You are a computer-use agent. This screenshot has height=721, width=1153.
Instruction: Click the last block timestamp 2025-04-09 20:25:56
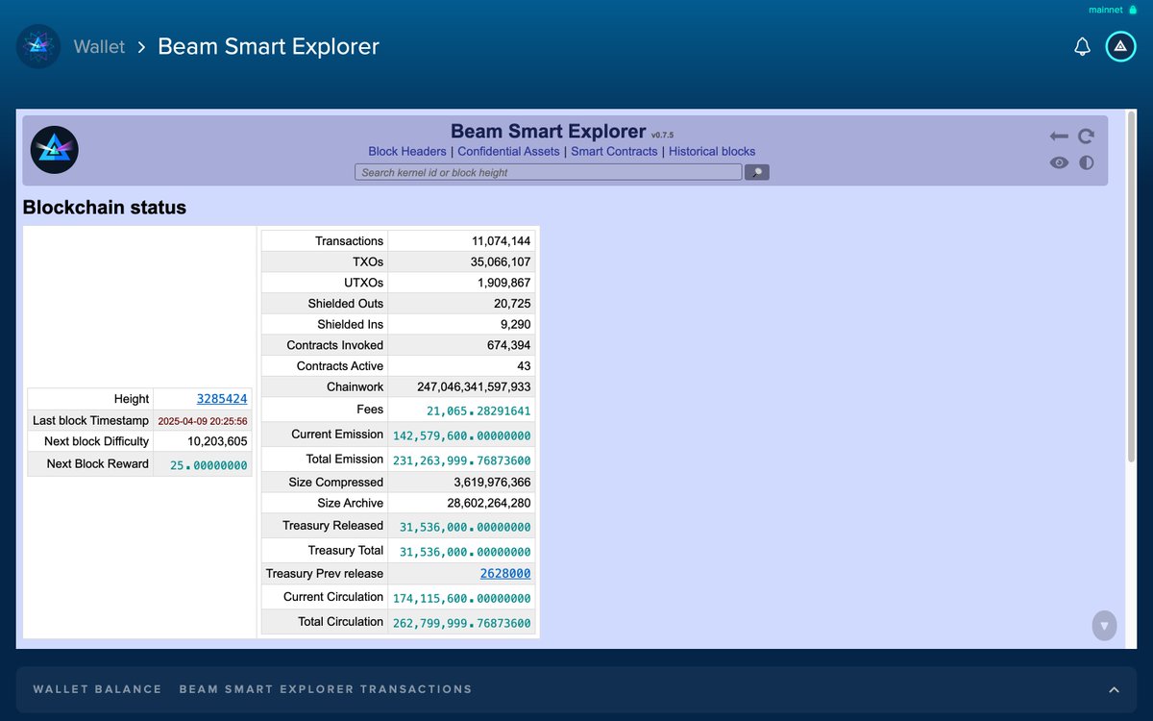coord(203,421)
